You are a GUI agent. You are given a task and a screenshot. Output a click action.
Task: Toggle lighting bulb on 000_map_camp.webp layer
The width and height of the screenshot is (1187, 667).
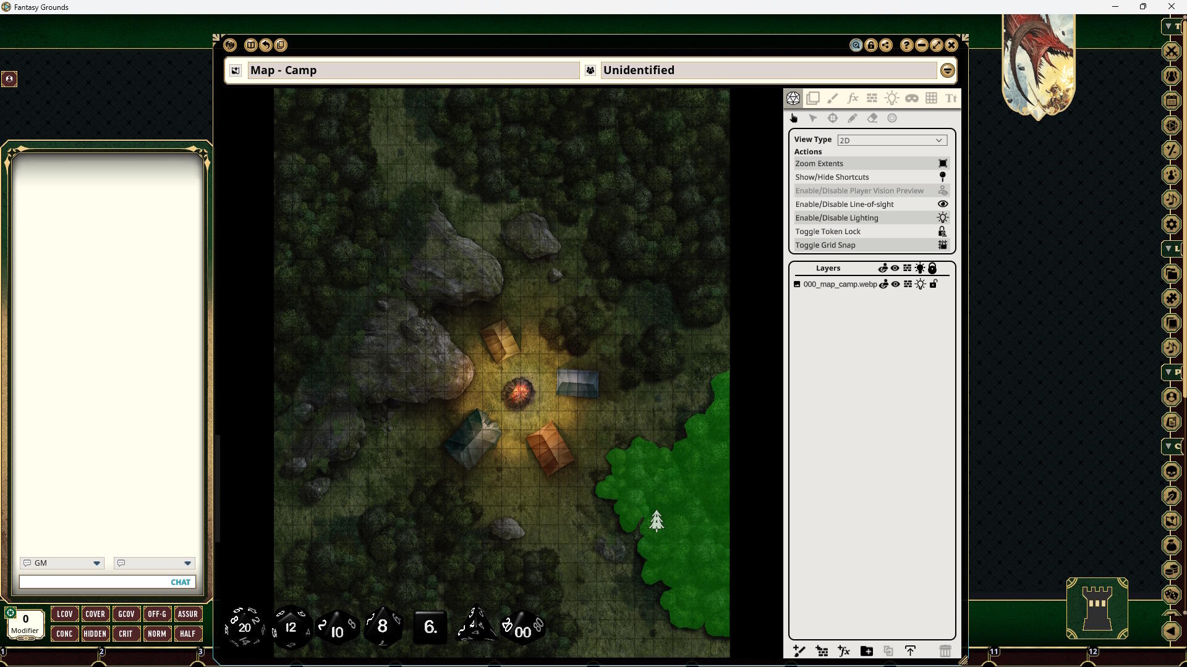coord(921,284)
